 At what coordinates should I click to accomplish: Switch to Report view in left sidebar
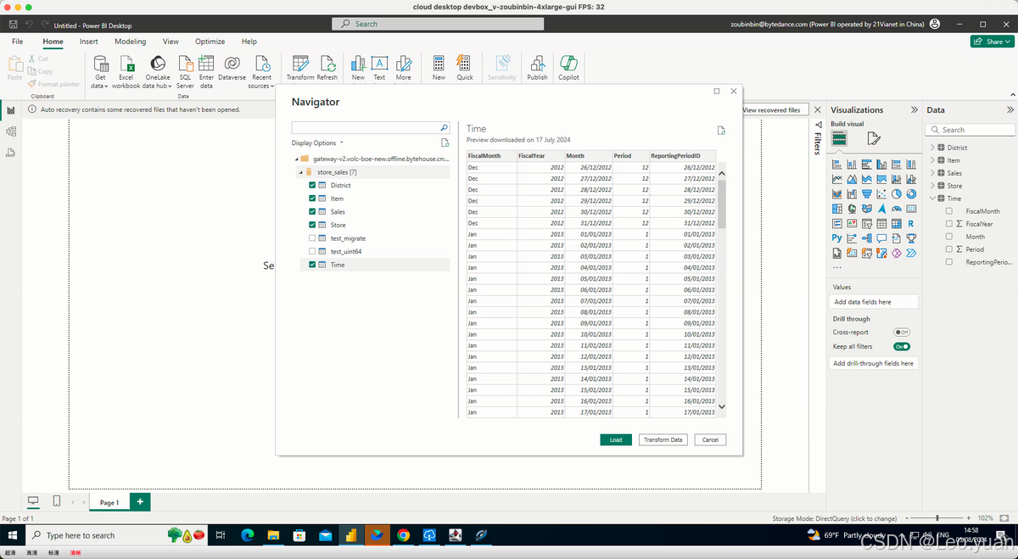(11, 110)
